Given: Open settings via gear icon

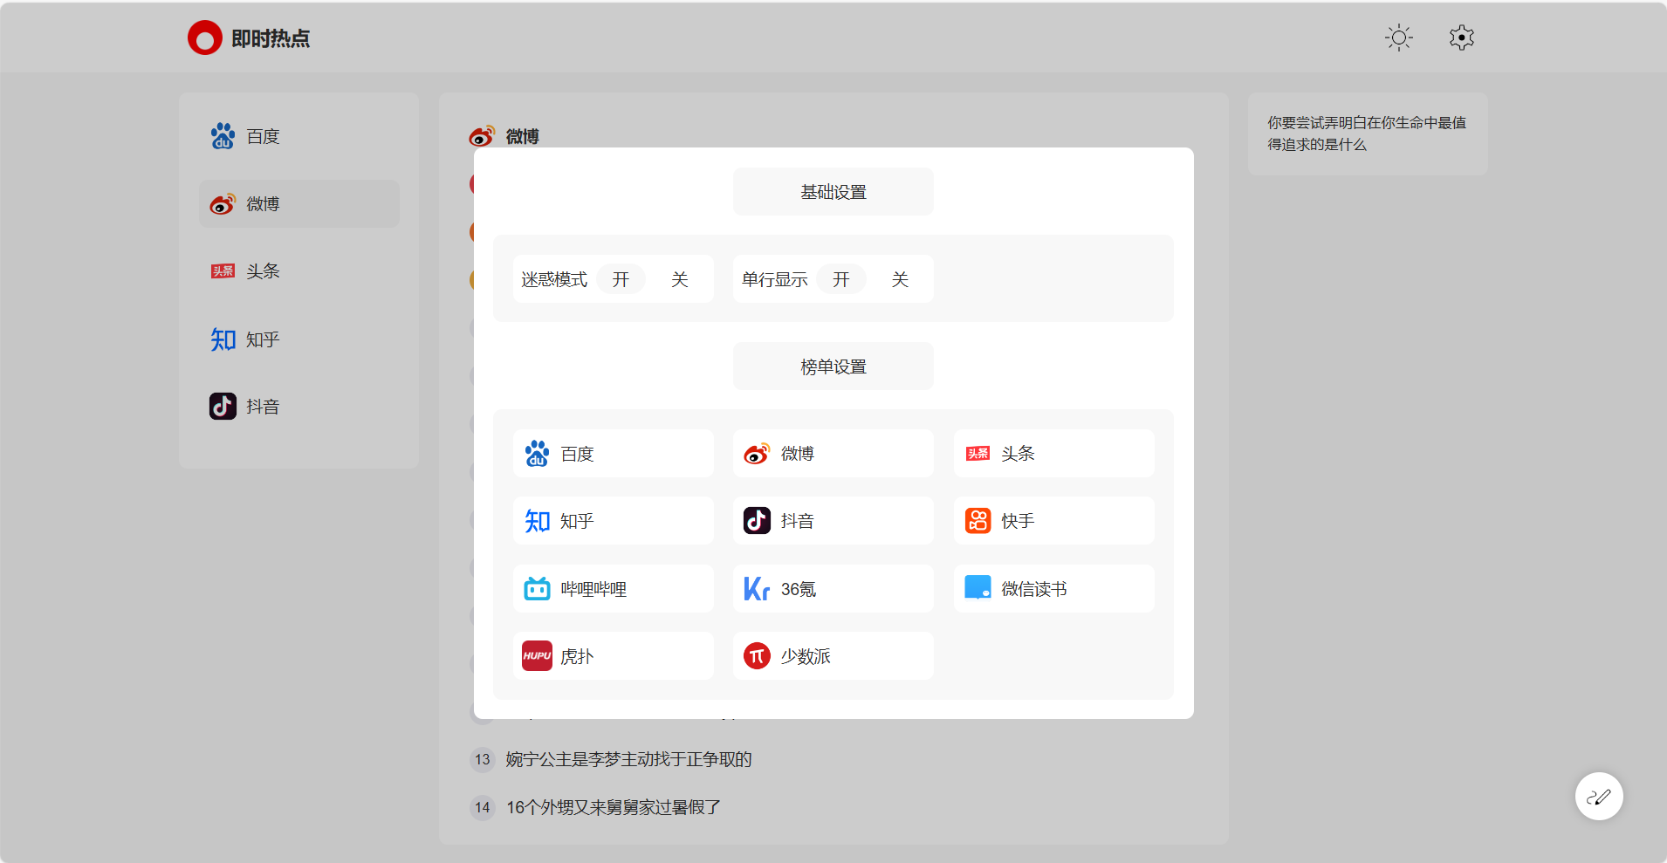Looking at the screenshot, I should pyautogui.click(x=1461, y=38).
